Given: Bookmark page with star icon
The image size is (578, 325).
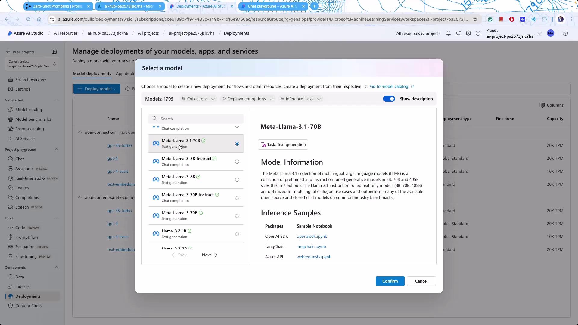Looking at the screenshot, I should click(x=475, y=19).
